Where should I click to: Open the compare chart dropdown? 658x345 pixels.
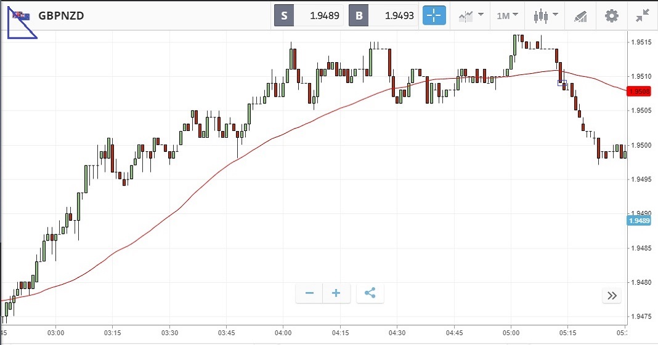tap(471, 15)
